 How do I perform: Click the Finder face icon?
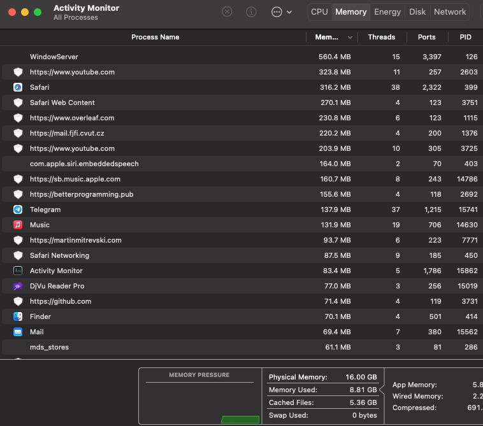[x=18, y=316]
